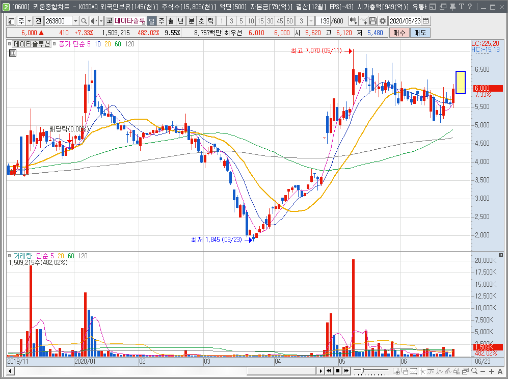Select the minute (분) period toggle
This screenshot has height=379, width=508.
tap(192, 21)
